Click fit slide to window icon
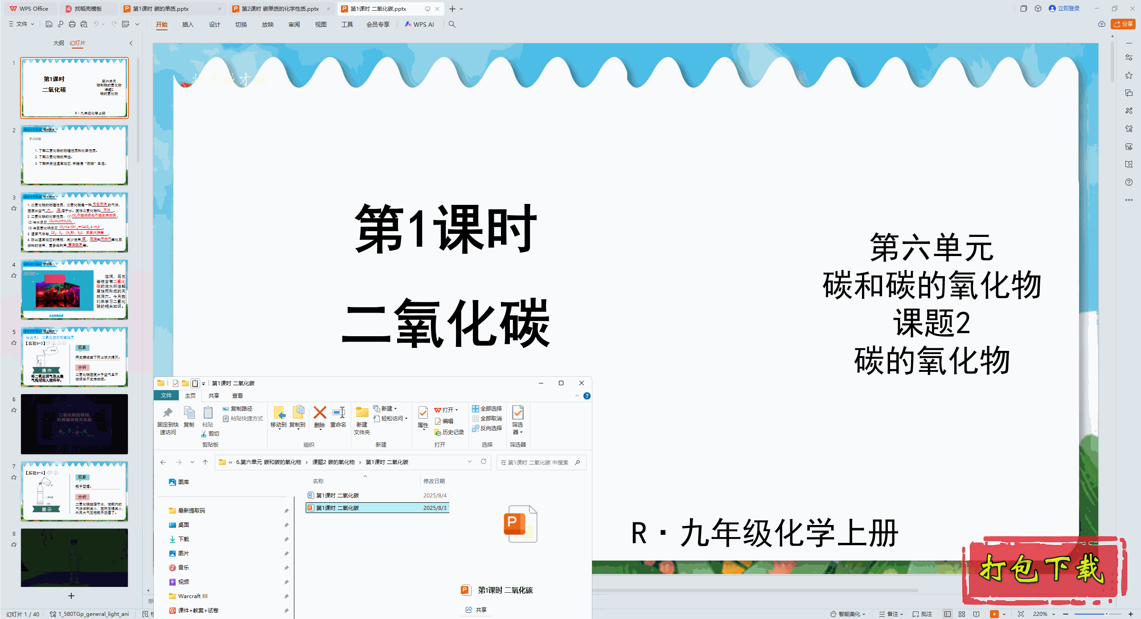1141x619 pixels. (1021, 614)
